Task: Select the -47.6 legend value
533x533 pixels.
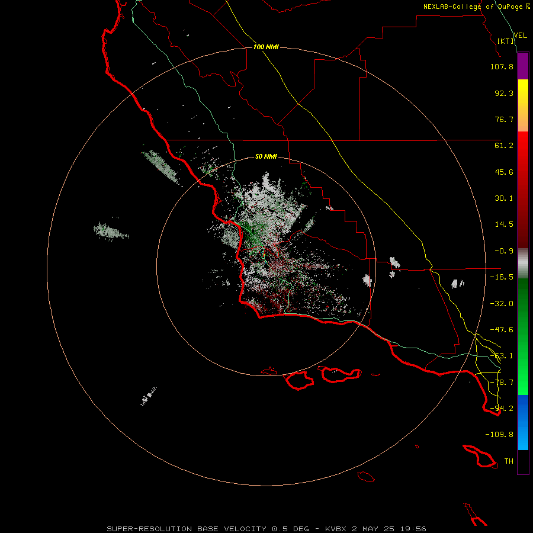Action: [502, 330]
